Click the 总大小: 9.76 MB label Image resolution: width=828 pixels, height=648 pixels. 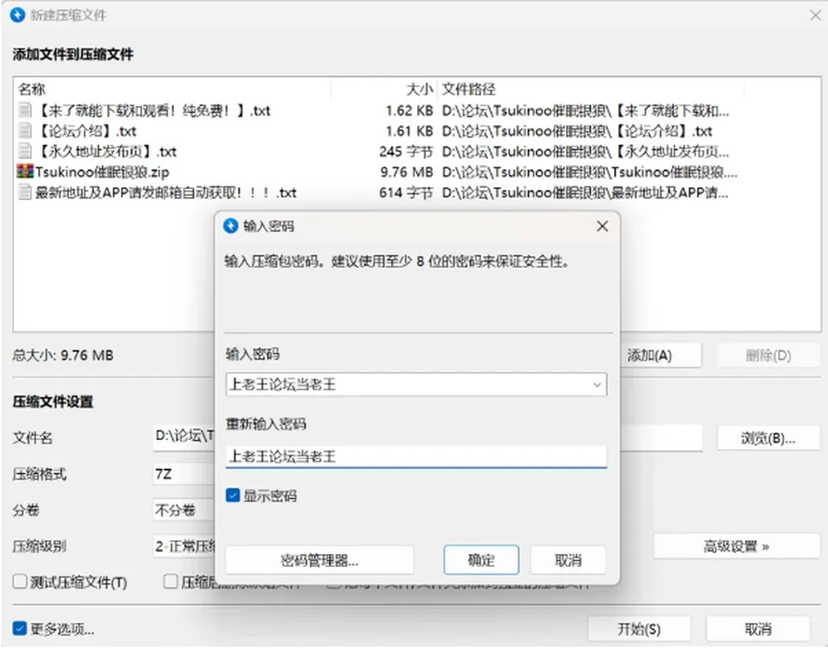(63, 355)
